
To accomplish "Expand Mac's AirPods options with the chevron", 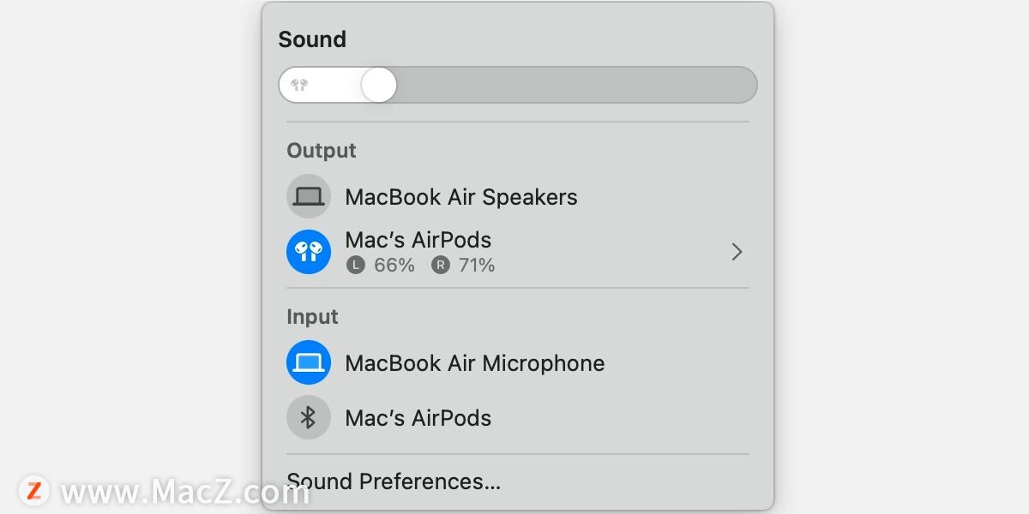I will [x=736, y=252].
